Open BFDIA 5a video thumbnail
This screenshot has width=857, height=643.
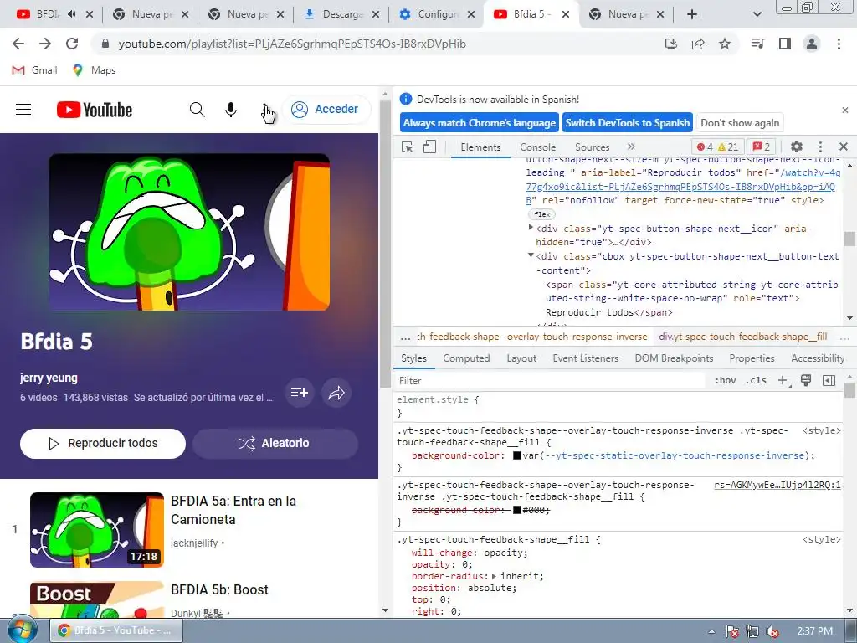pyautogui.click(x=97, y=530)
